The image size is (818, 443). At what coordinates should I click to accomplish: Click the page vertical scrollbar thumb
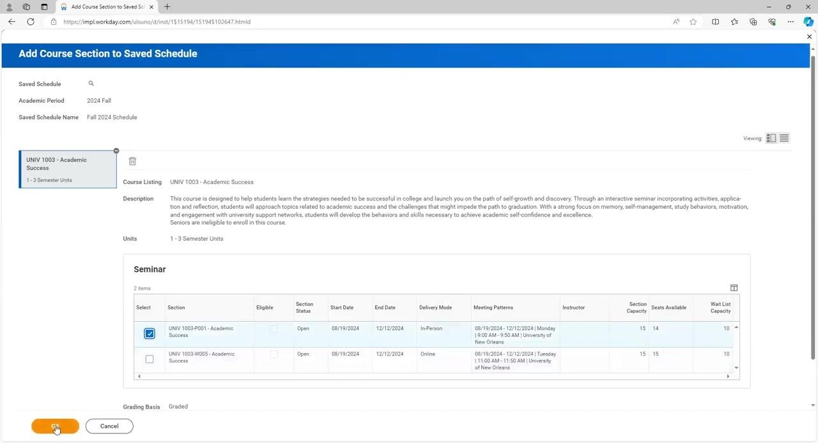(x=813, y=207)
